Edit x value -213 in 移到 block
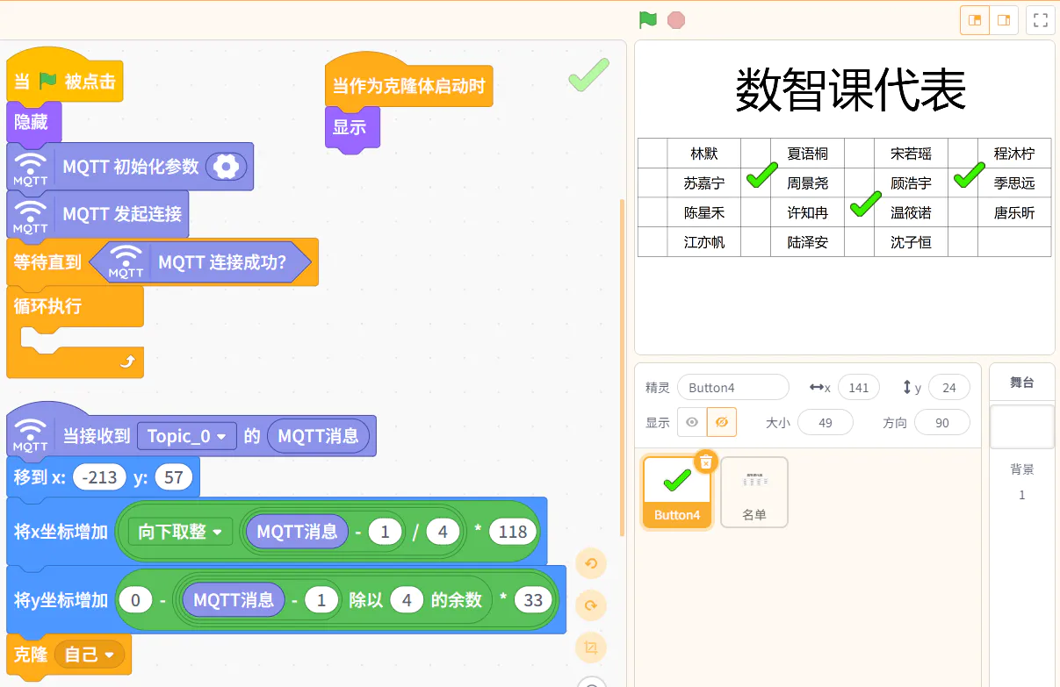The height and width of the screenshot is (687, 1060). [x=100, y=477]
